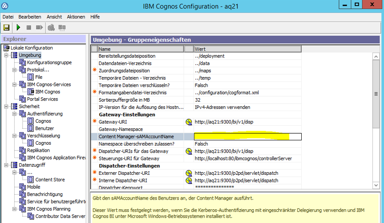Screen dimensions: 384x223
Task: Click the Restart service toolbar icon
Action: [39, 27]
